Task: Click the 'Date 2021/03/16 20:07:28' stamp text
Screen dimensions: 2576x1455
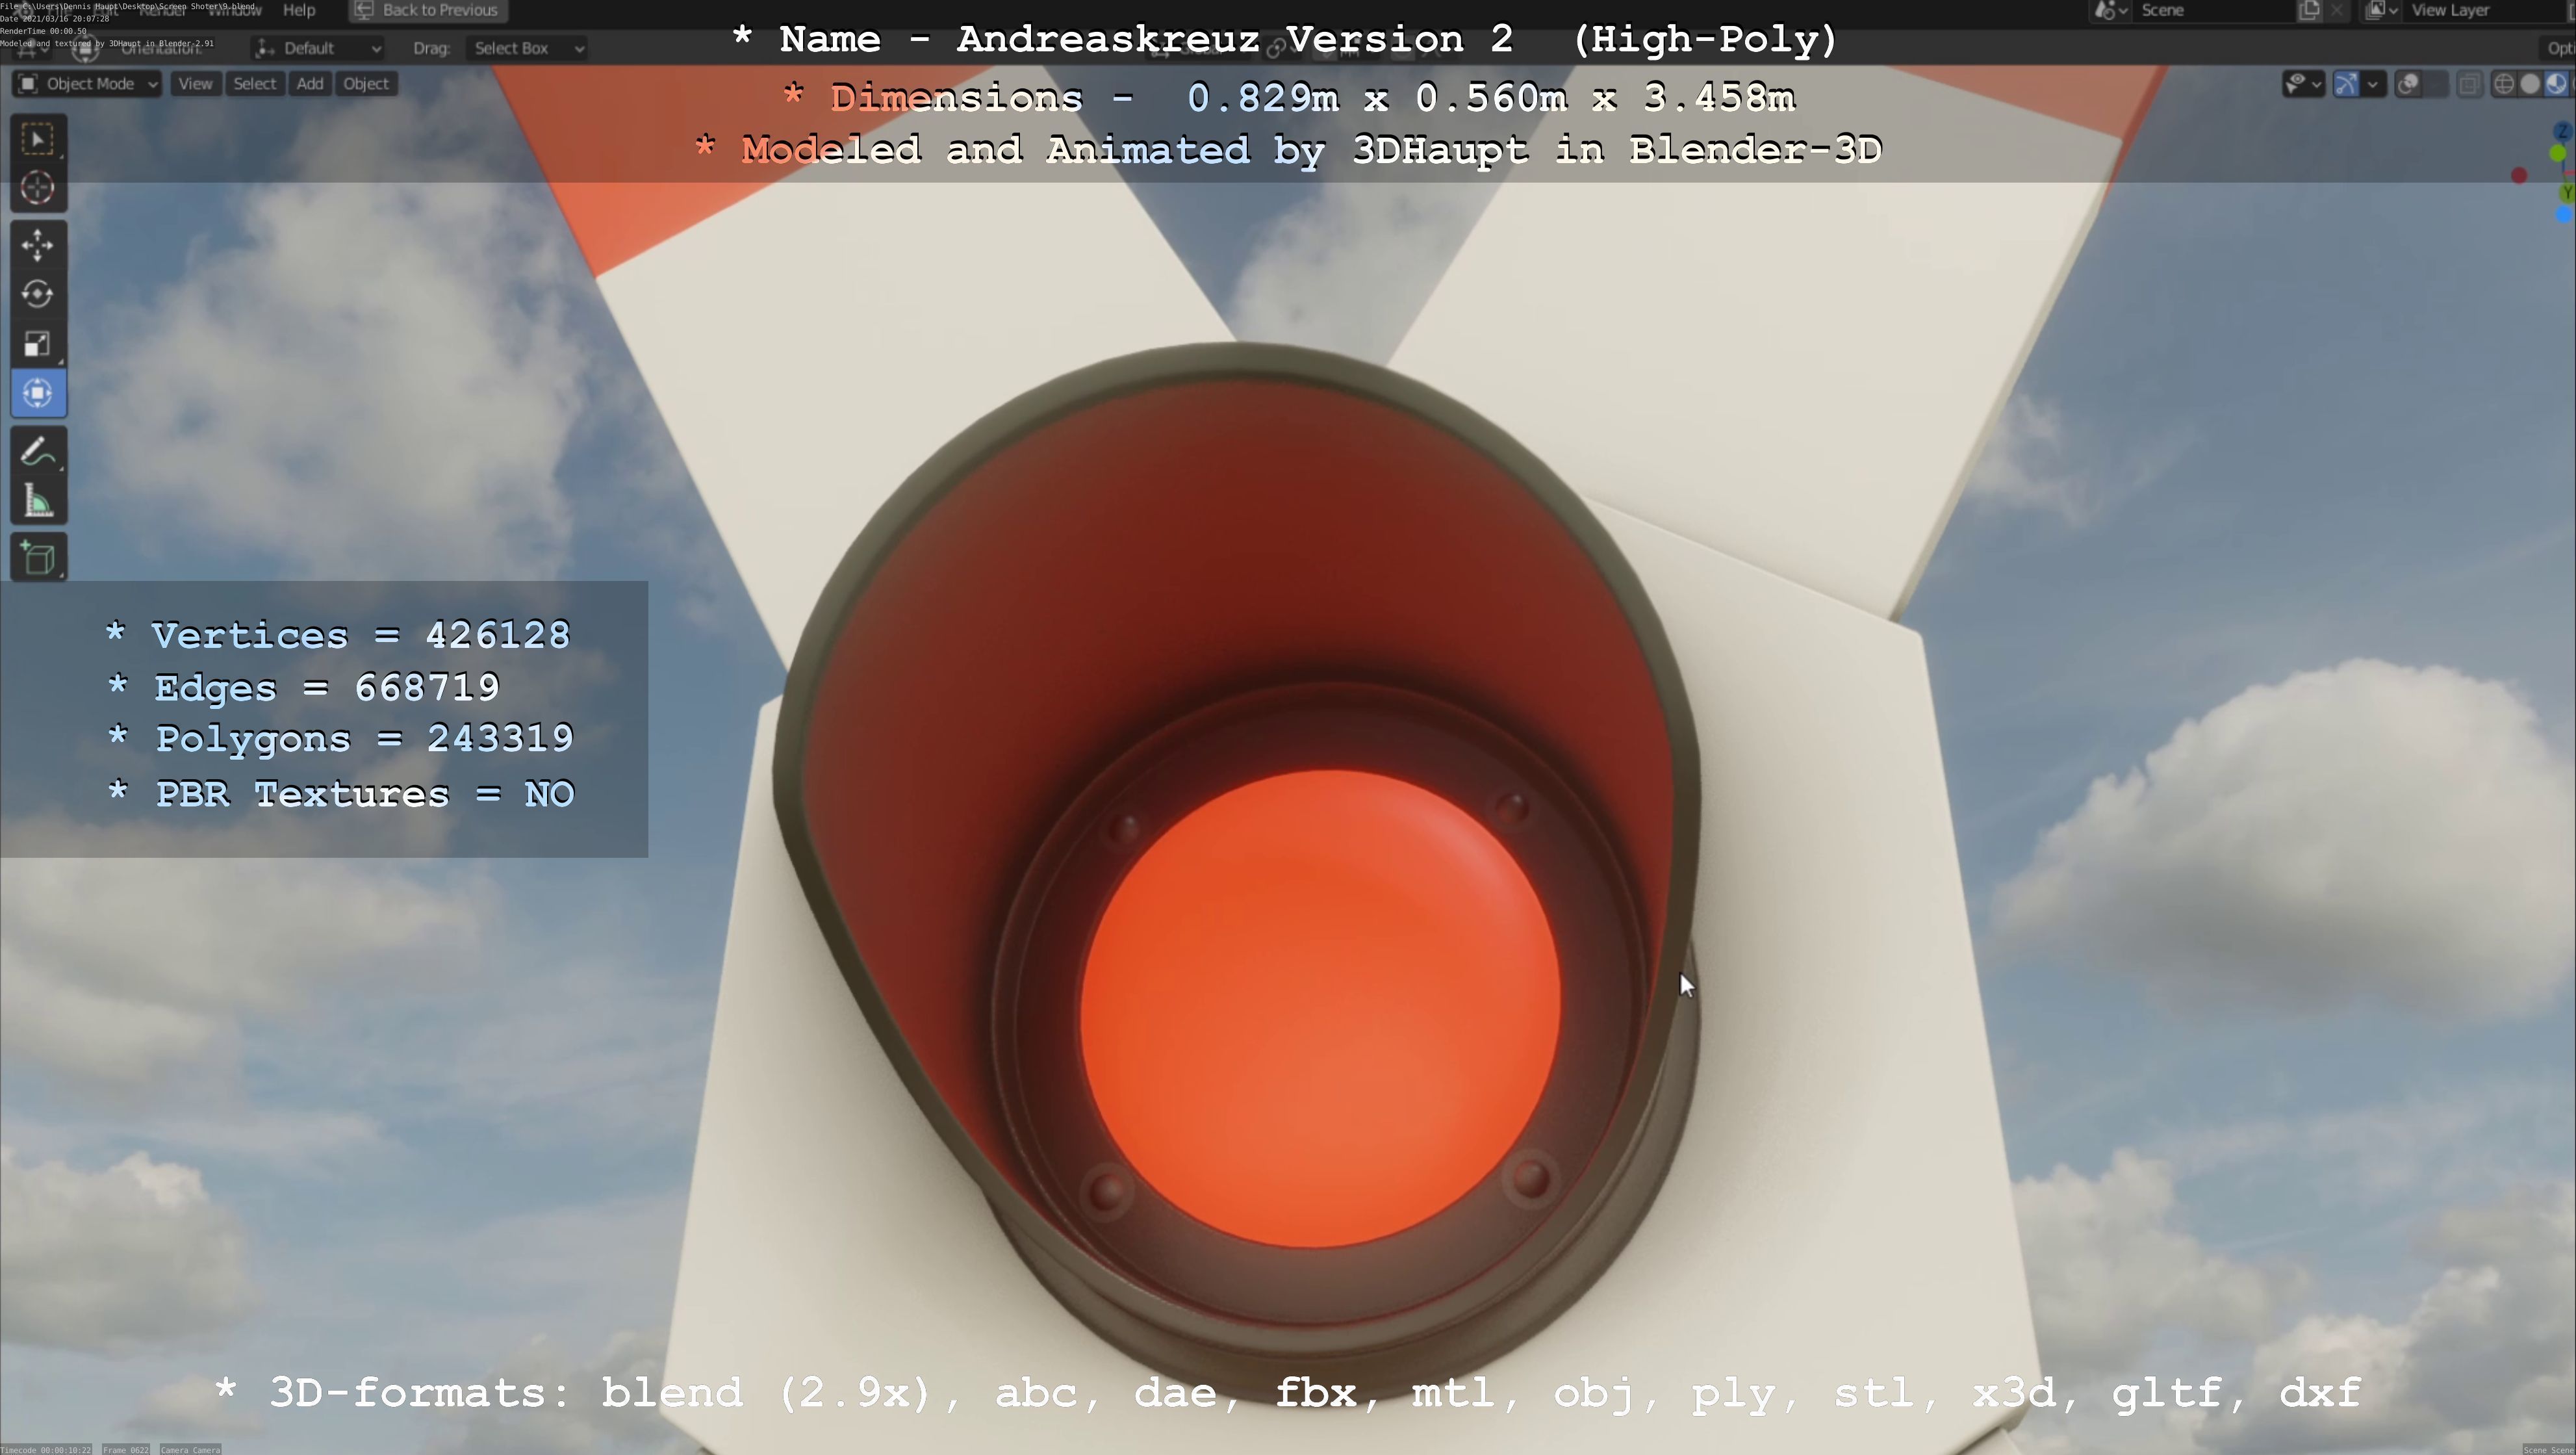Action: coord(55,19)
